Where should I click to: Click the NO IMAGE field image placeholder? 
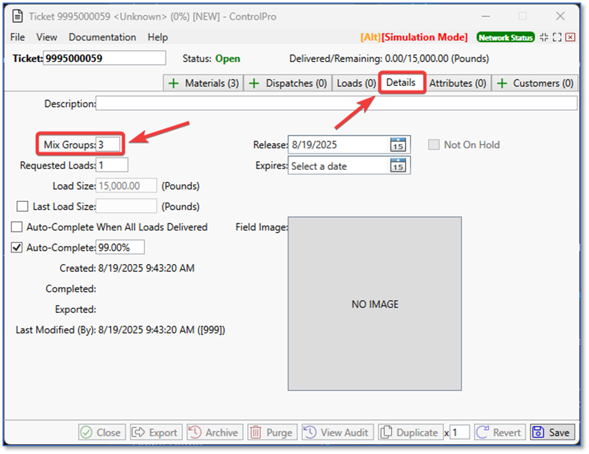[x=374, y=304]
